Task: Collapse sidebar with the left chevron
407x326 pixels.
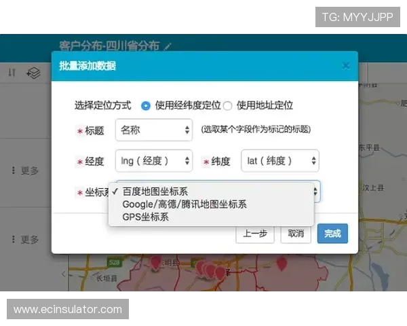Action: tap(64, 274)
